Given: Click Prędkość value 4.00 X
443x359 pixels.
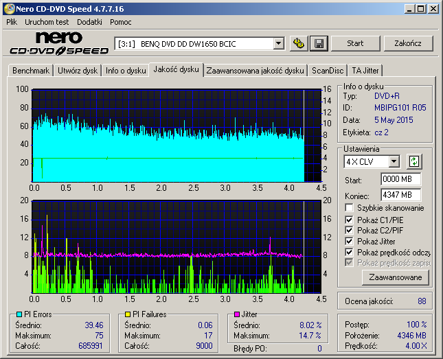Looking at the screenshot, I should pos(416,346).
